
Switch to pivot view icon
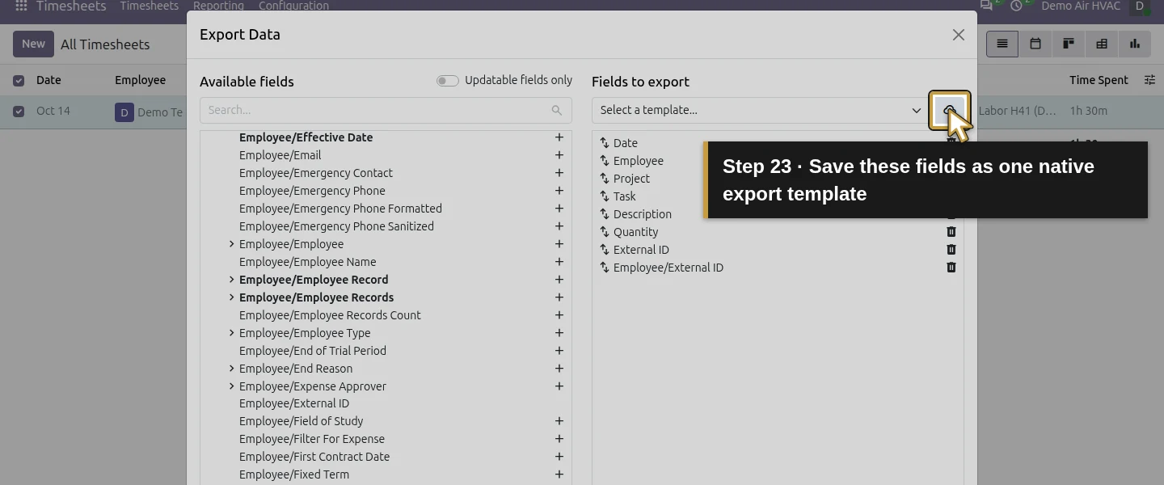tap(1102, 44)
